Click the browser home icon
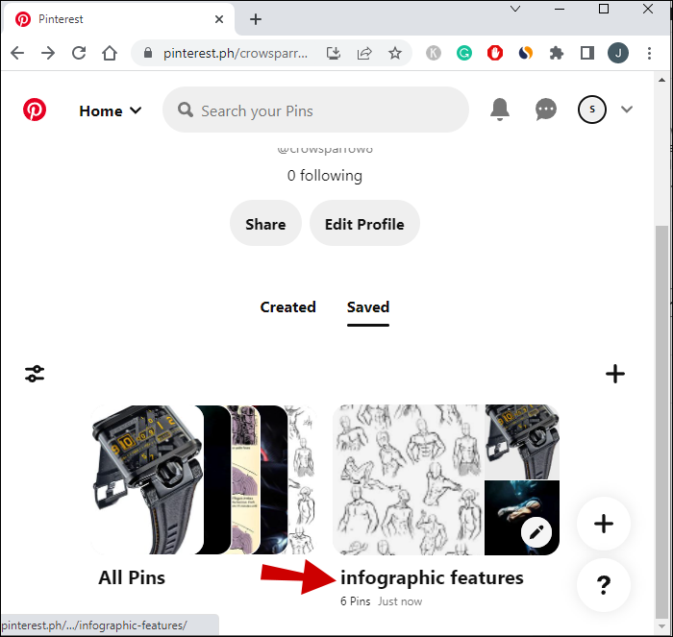Image resolution: width=673 pixels, height=637 pixels. (x=110, y=53)
